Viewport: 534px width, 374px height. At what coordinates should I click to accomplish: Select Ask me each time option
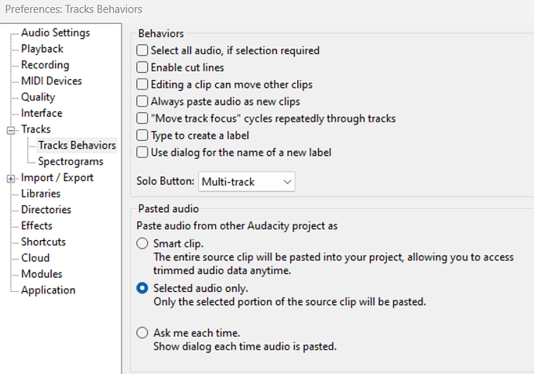click(x=142, y=333)
